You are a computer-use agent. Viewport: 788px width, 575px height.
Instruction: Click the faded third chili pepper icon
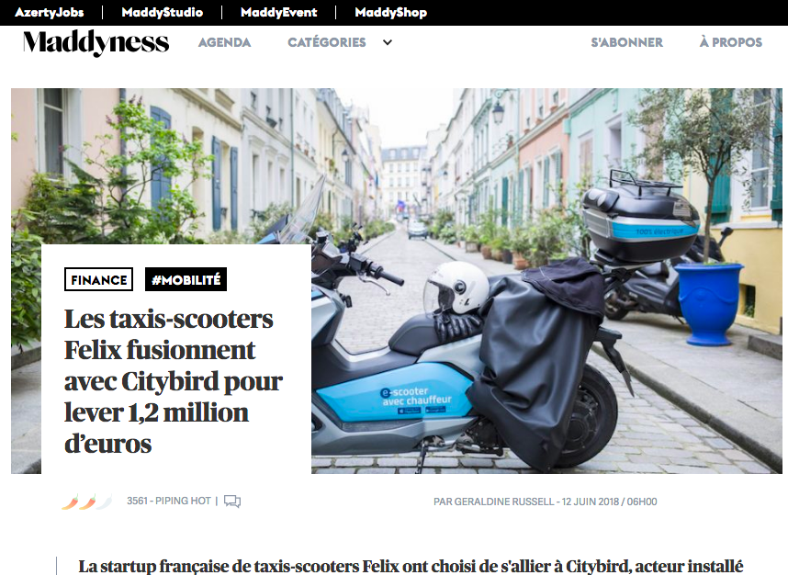coord(105,502)
